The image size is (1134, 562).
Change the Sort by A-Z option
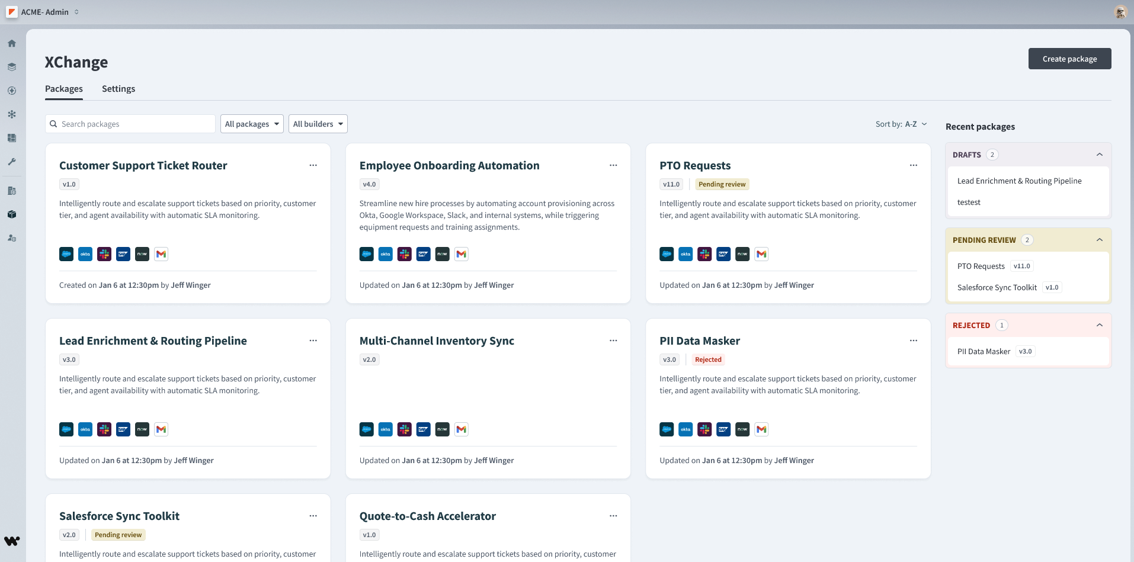click(901, 124)
